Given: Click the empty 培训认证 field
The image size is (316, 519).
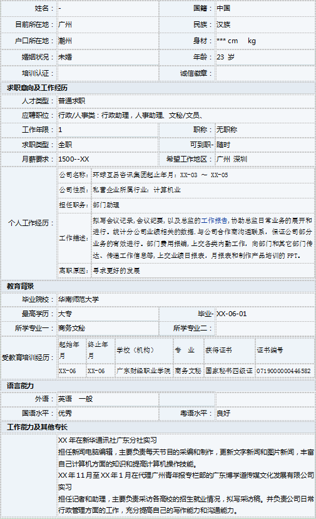Looking at the screenshot, I should 108,73.
